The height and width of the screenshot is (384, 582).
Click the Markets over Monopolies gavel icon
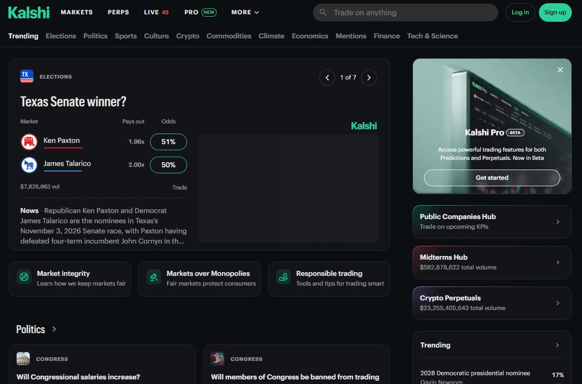153,277
